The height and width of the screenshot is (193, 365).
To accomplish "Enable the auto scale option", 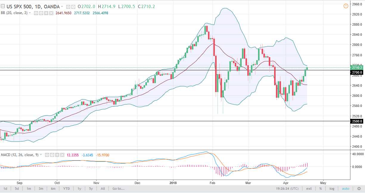I will click(x=346, y=189).
